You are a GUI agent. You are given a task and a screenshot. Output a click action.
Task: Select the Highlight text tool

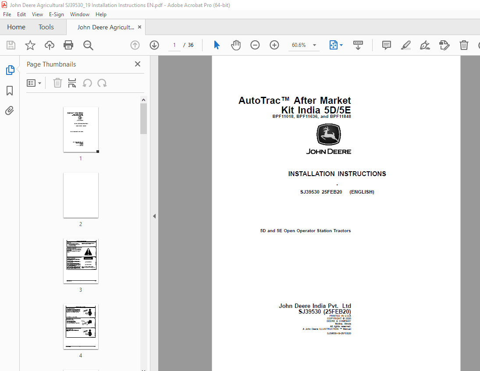pos(405,45)
